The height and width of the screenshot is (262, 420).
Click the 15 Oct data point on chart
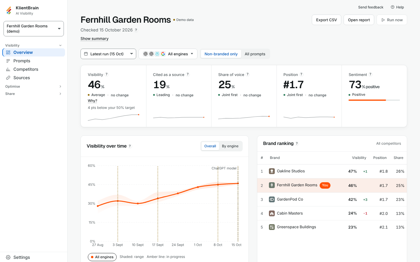tap(238, 183)
